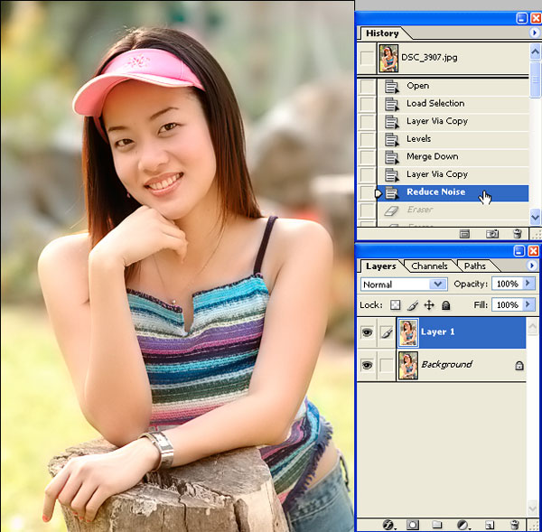
Task: Hide Layer 1 using its eye icon
Action: [x=367, y=332]
